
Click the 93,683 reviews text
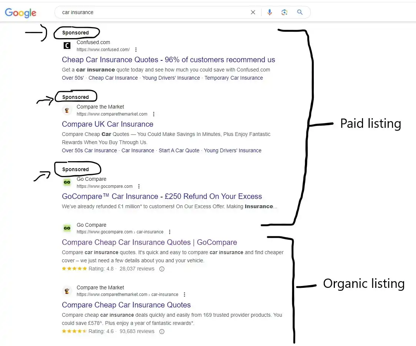(x=137, y=332)
